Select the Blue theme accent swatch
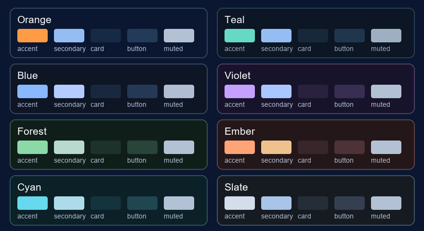Image resolution: width=424 pixels, height=231 pixels. click(32, 91)
